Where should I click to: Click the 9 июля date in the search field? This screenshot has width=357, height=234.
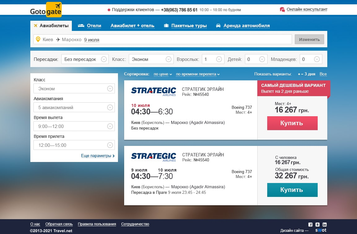pos(92,40)
